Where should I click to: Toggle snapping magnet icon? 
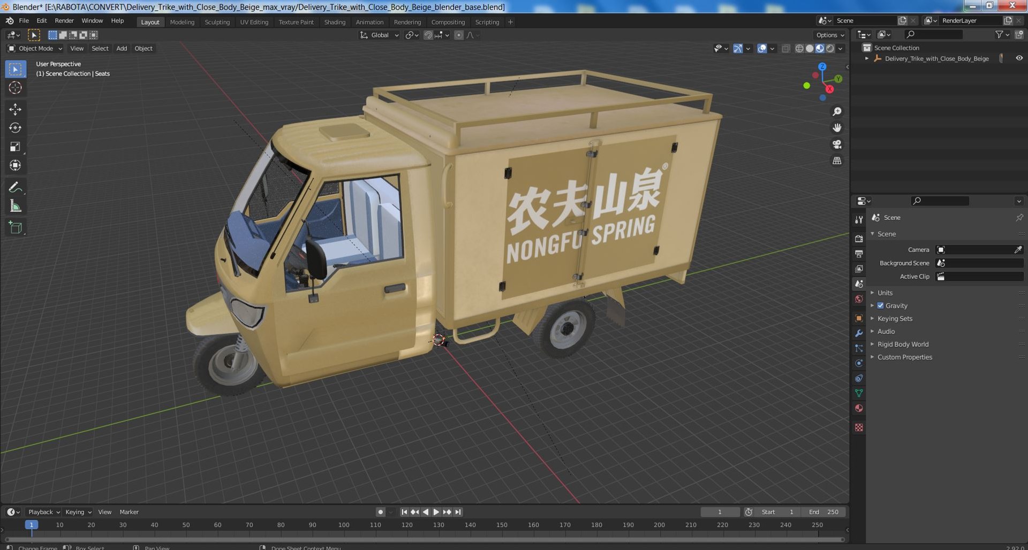pyautogui.click(x=428, y=35)
